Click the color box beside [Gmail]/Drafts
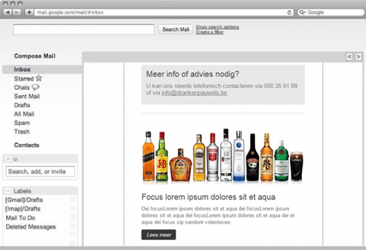This screenshot has height=250, width=366. point(73,199)
